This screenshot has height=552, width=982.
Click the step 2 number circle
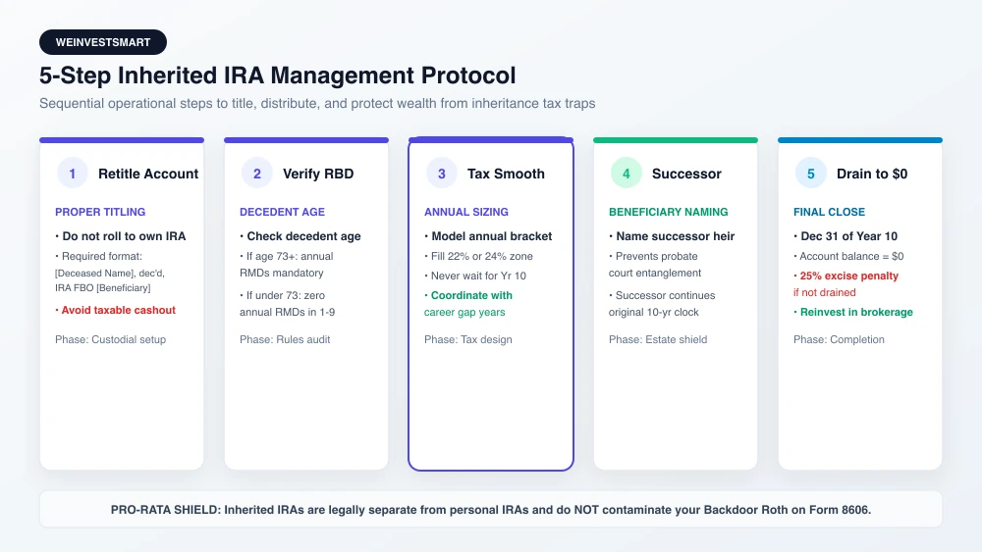[x=256, y=174]
